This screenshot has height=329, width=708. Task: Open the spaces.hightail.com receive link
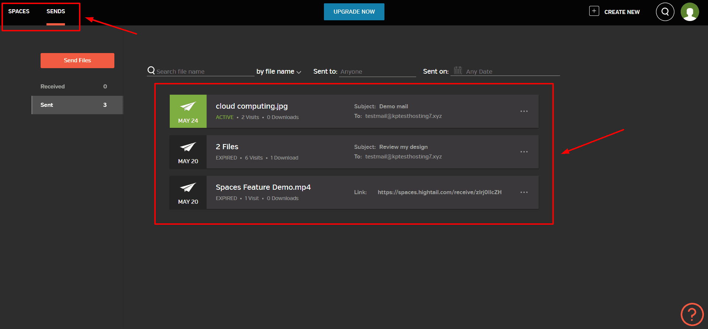pyautogui.click(x=439, y=192)
